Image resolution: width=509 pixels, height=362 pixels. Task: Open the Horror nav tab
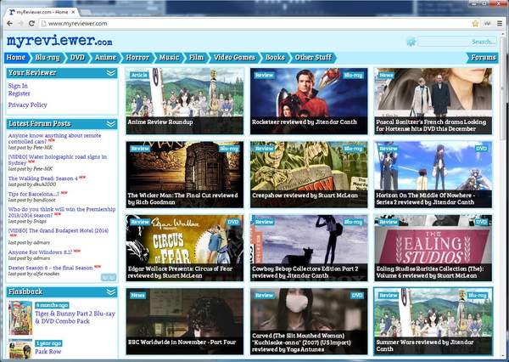pos(137,58)
